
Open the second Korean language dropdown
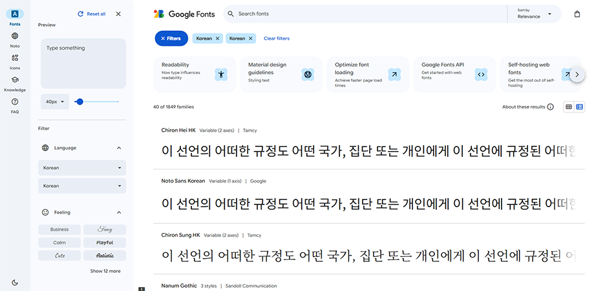(82, 186)
